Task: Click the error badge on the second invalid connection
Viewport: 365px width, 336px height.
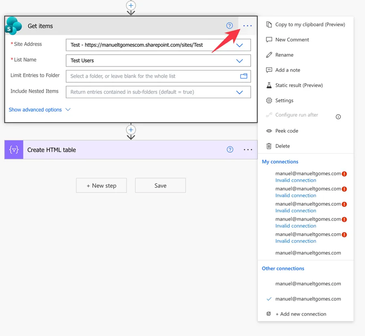Action: coord(344,189)
